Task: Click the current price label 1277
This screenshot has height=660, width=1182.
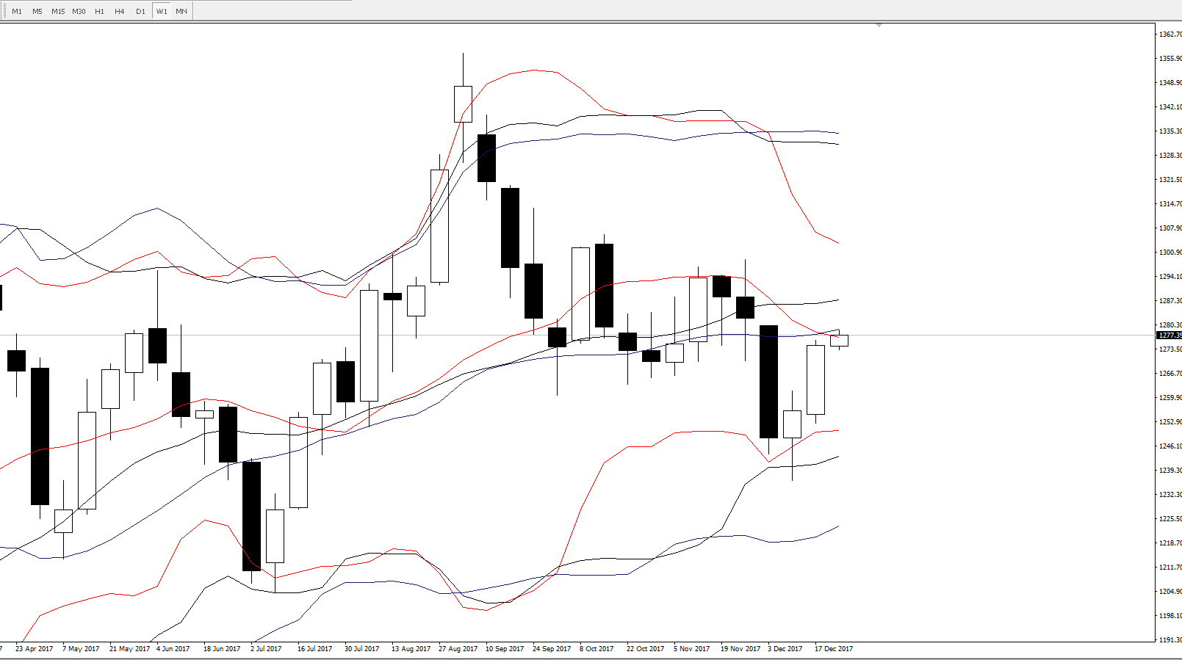Action: 1169,336
